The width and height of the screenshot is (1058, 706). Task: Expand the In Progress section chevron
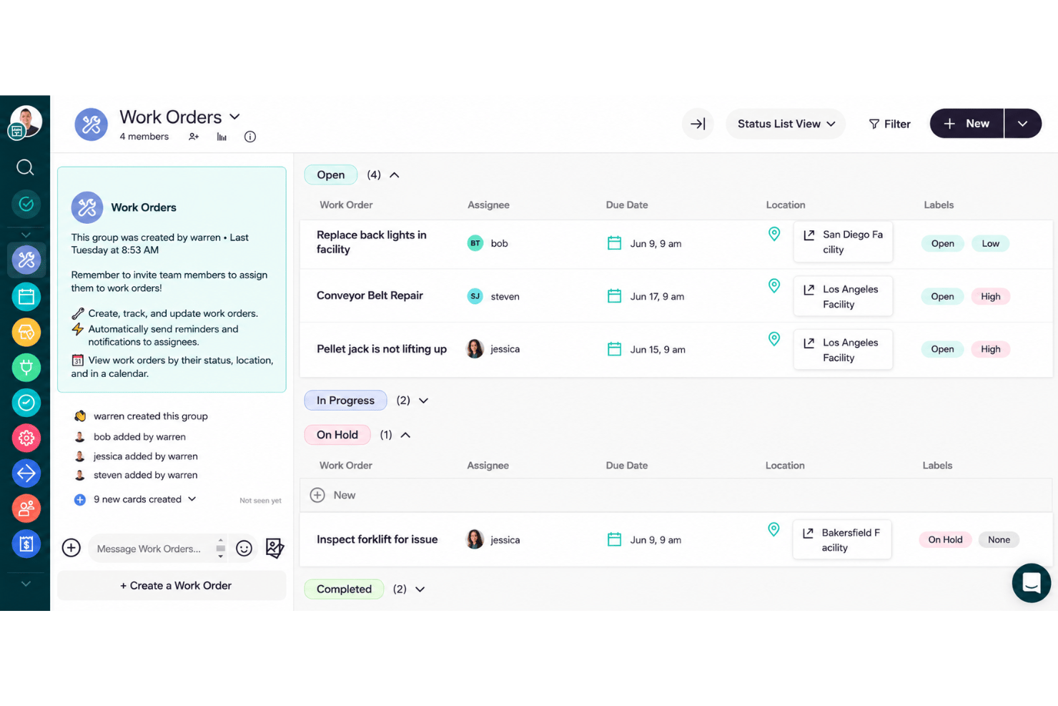point(423,401)
